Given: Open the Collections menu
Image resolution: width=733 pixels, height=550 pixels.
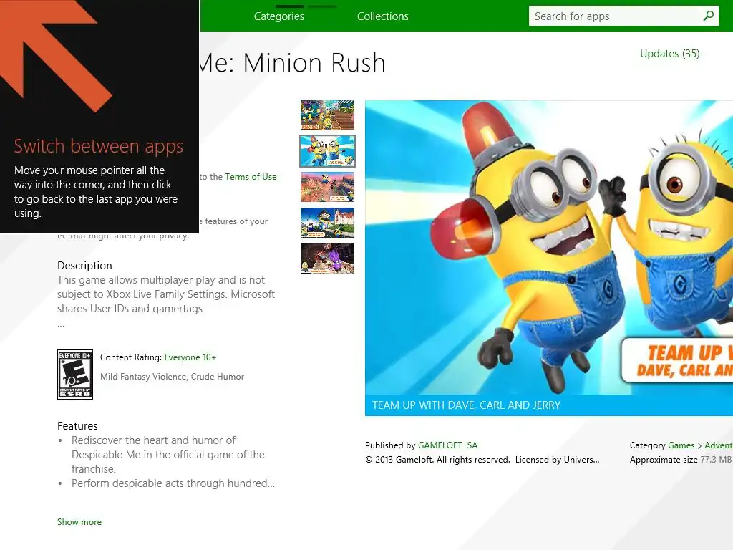Looking at the screenshot, I should [x=382, y=16].
